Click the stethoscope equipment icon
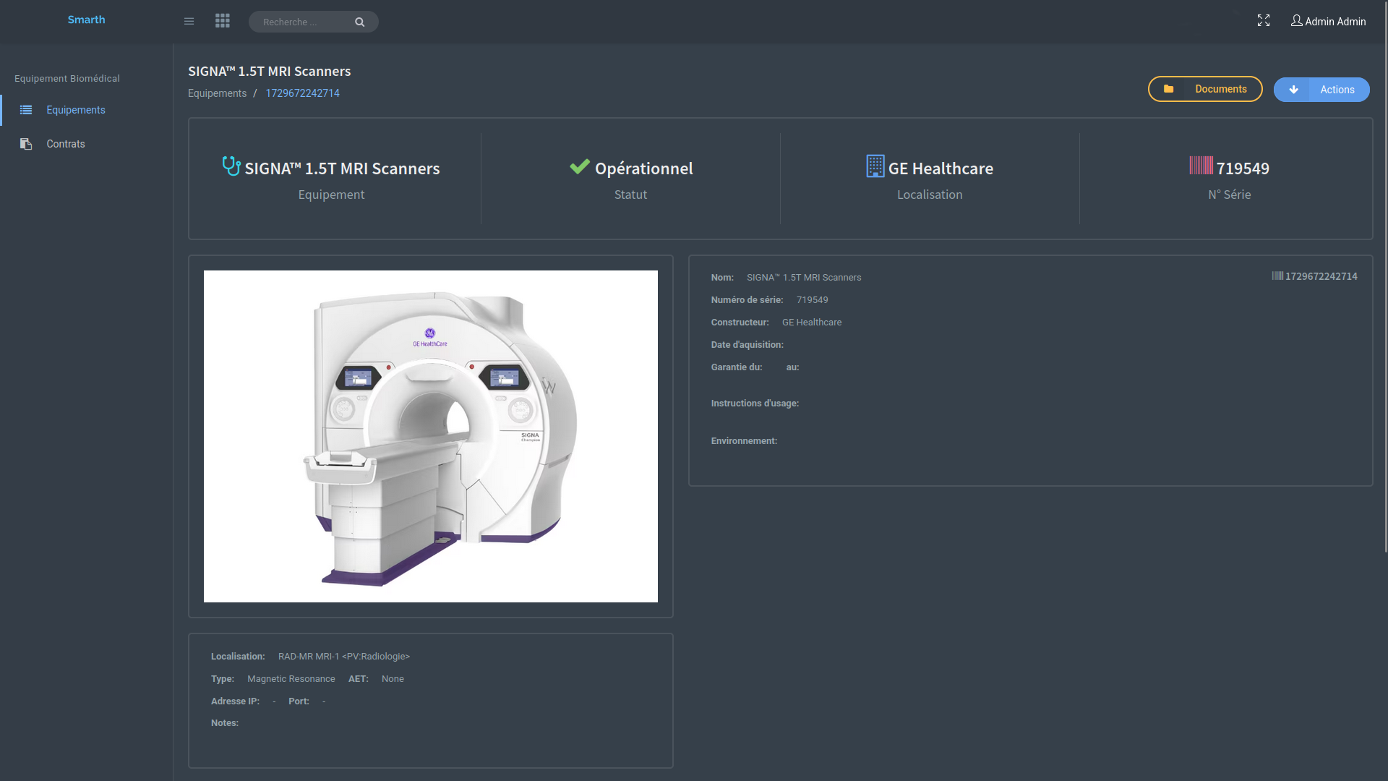The height and width of the screenshot is (781, 1388). (231, 166)
